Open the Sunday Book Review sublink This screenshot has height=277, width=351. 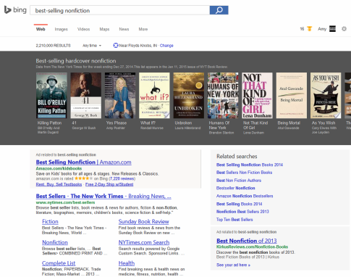coord(143,222)
